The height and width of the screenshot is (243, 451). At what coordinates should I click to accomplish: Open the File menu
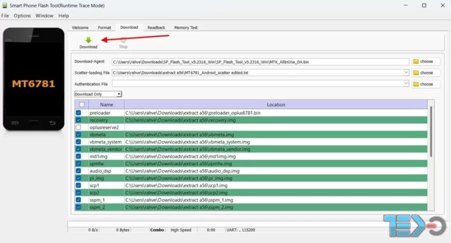click(x=5, y=16)
